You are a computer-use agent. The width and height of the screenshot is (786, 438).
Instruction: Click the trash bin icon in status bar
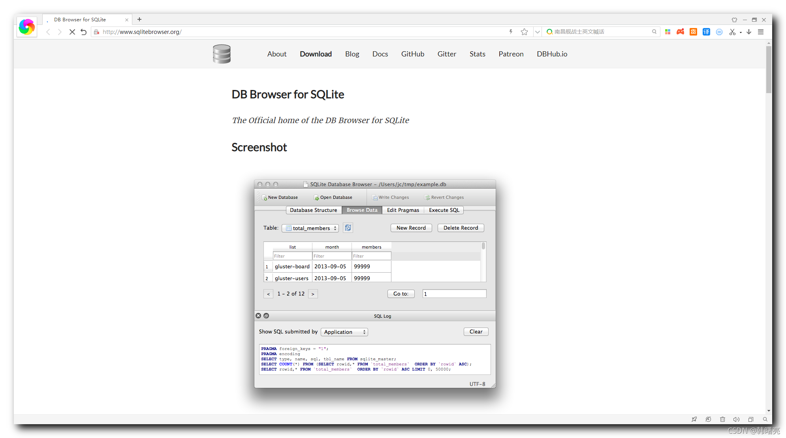[722, 419]
